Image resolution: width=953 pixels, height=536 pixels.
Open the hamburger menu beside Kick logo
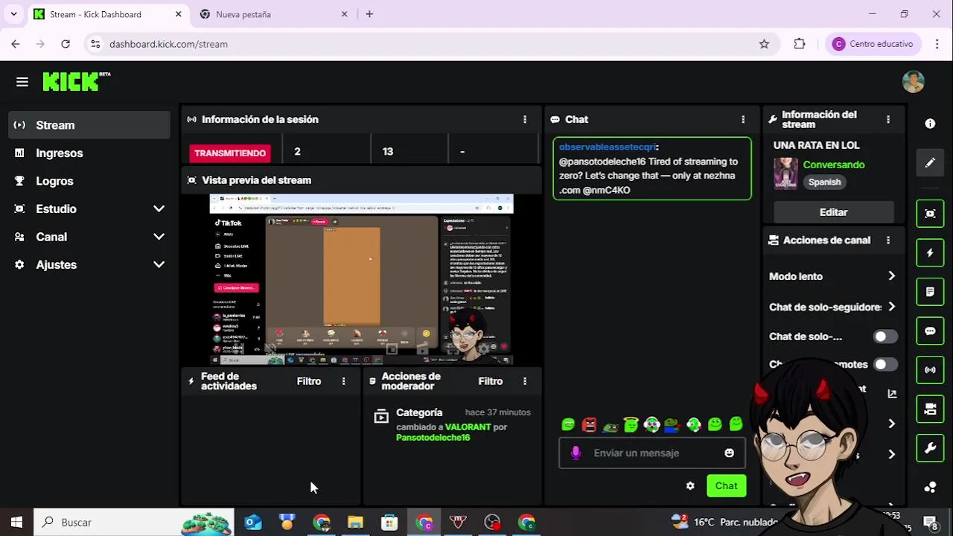click(22, 82)
